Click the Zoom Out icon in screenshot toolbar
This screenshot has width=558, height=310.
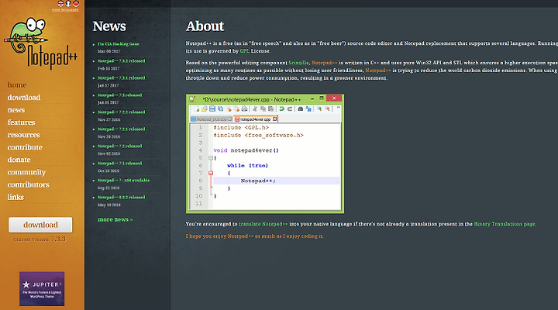click(x=327, y=108)
